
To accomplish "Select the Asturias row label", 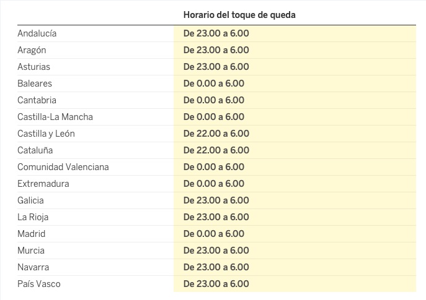I will pos(33,67).
